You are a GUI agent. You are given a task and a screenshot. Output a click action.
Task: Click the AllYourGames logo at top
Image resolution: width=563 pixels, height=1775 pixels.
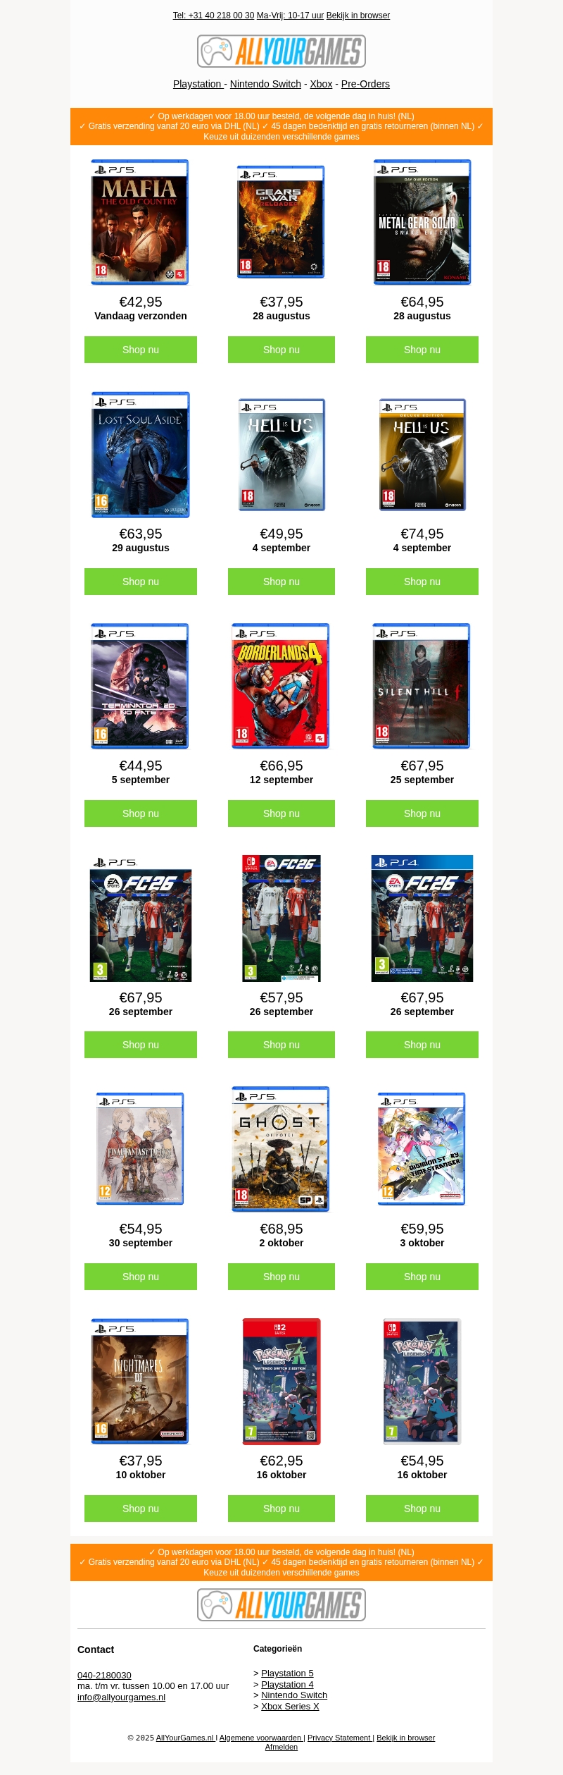point(281,51)
